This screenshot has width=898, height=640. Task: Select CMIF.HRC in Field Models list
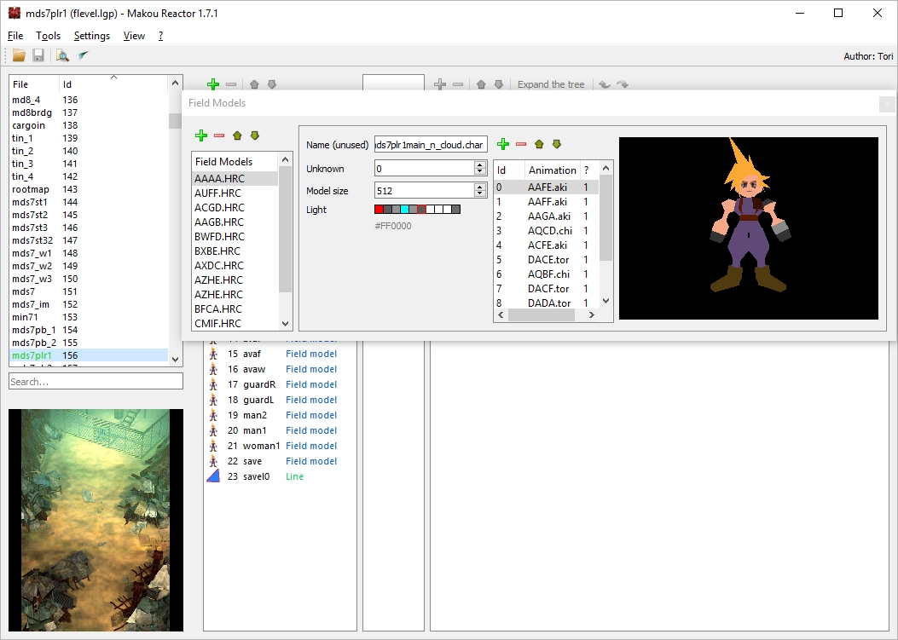[x=235, y=324]
